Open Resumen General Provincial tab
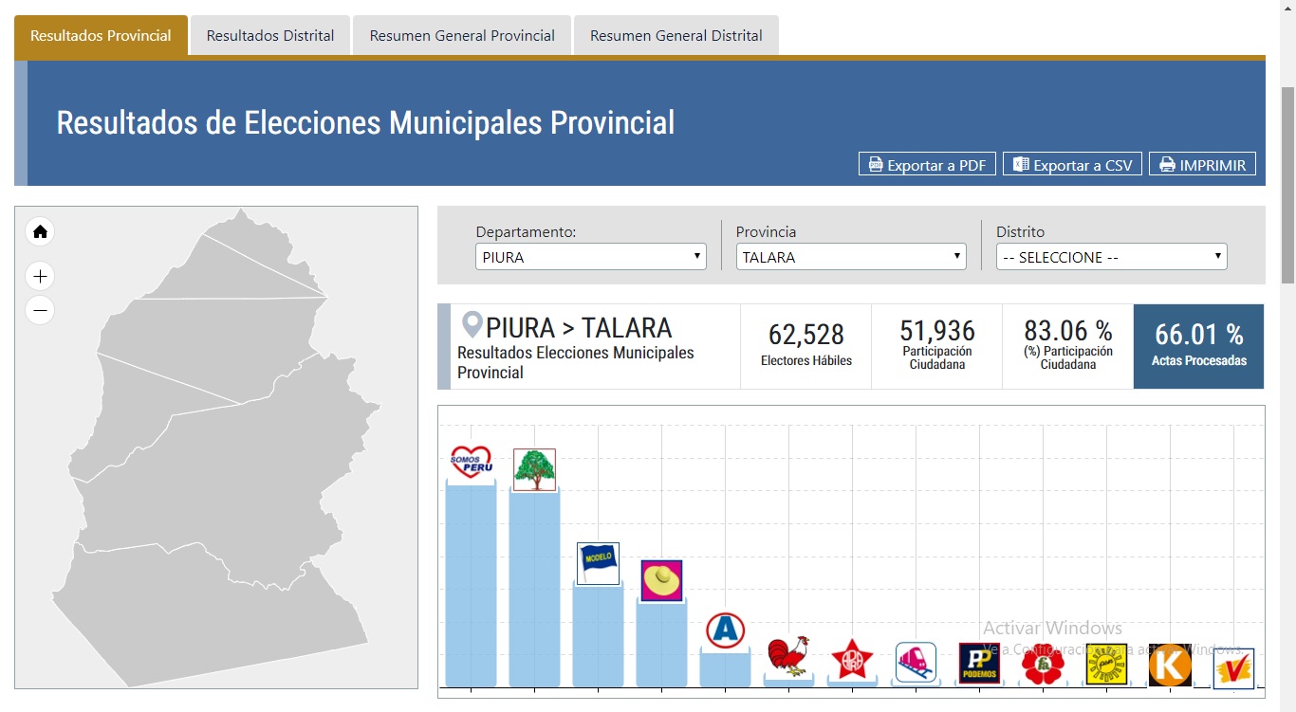The width and height of the screenshot is (1296, 712). pos(462,35)
